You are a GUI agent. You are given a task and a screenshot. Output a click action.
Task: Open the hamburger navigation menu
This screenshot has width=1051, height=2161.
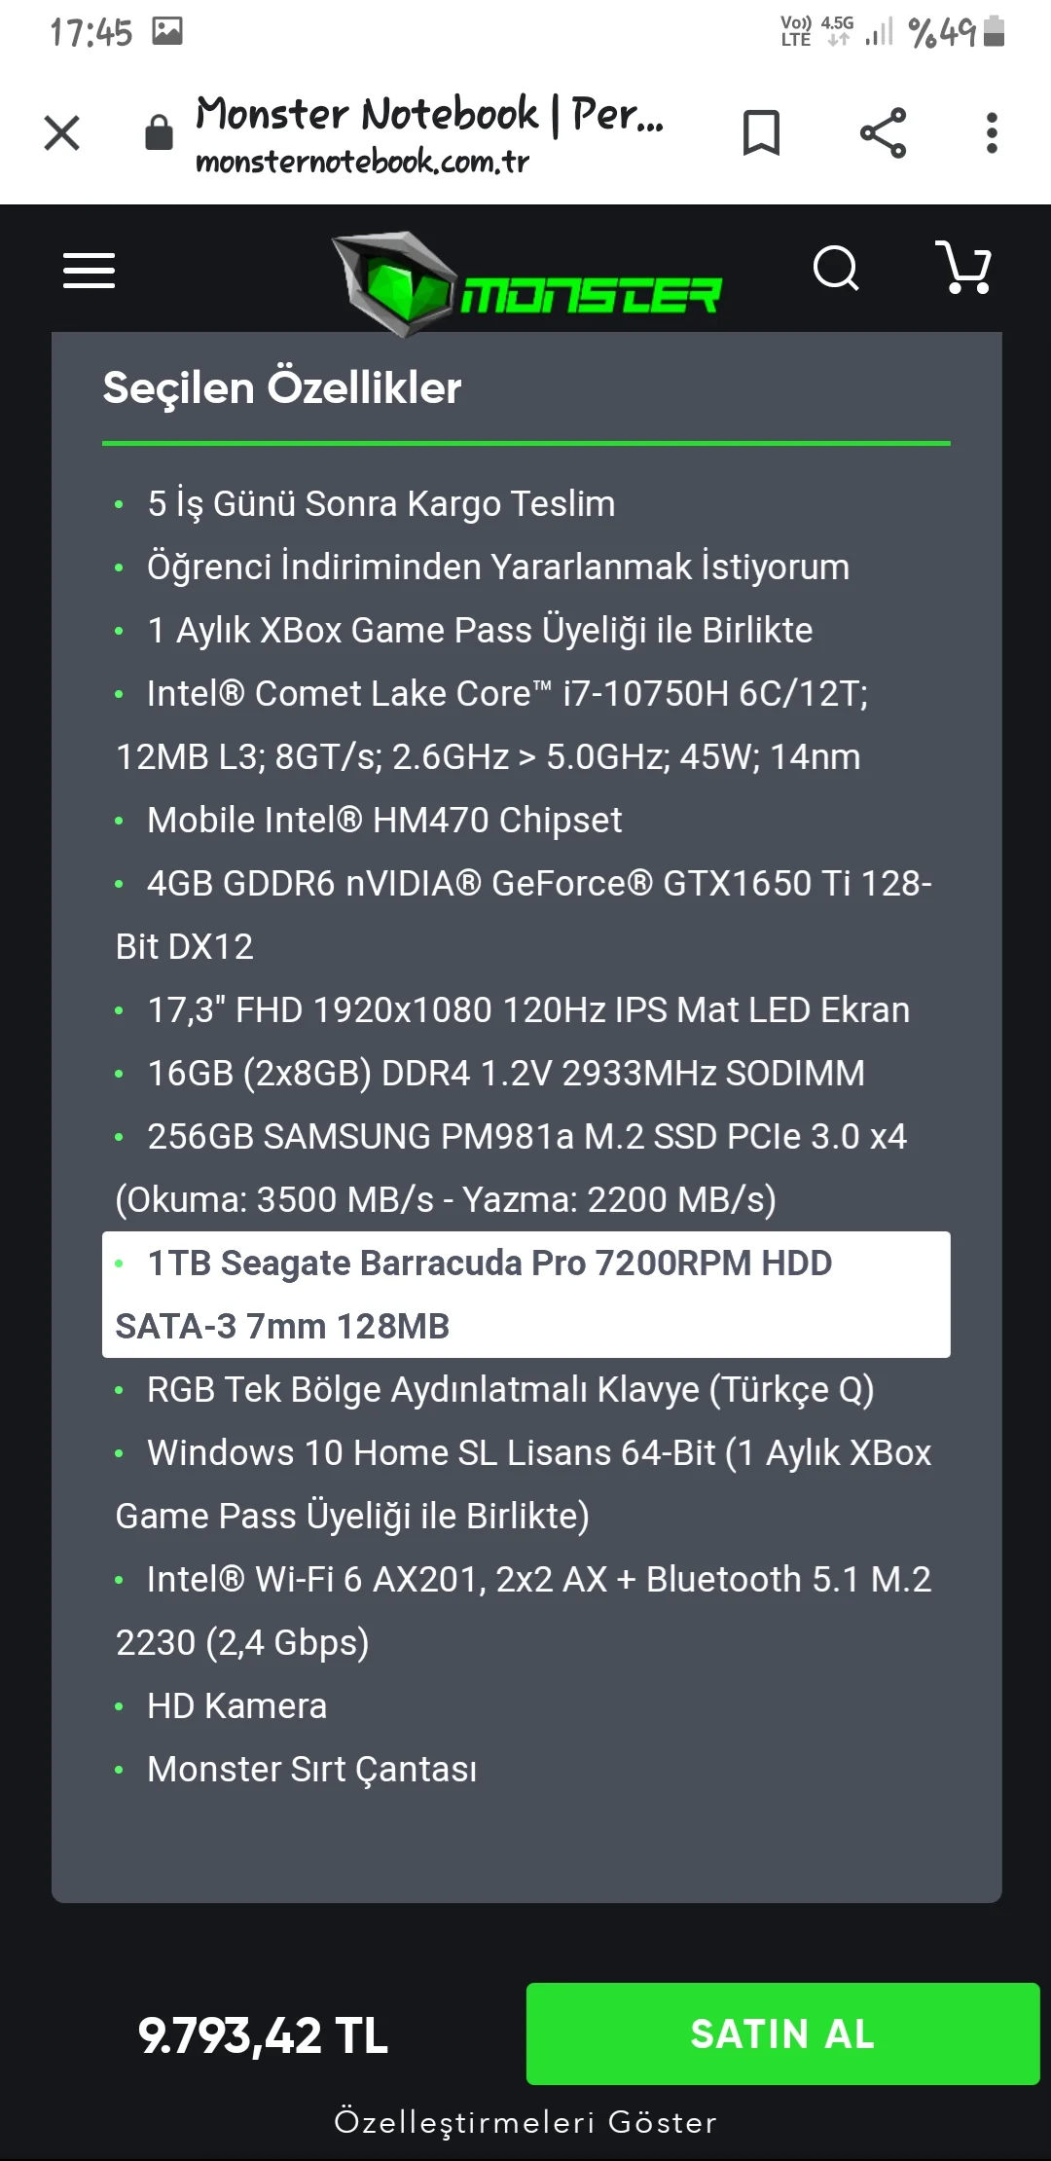point(89,271)
